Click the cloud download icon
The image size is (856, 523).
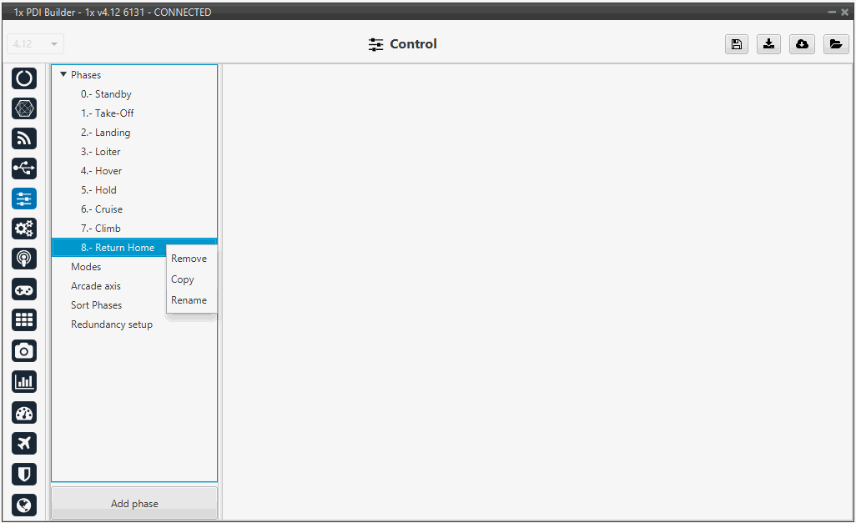(802, 45)
